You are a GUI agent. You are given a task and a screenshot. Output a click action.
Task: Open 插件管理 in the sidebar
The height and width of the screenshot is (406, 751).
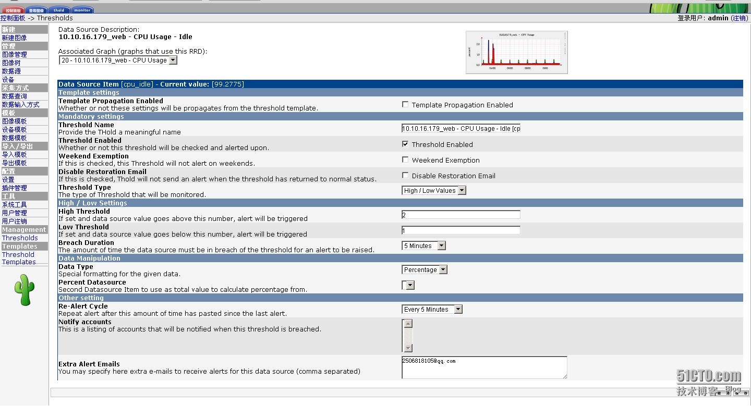[x=14, y=188]
